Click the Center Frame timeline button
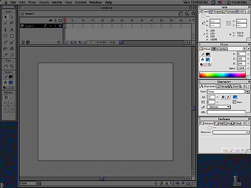Viewport: 251px width, 188px height. (66, 42)
